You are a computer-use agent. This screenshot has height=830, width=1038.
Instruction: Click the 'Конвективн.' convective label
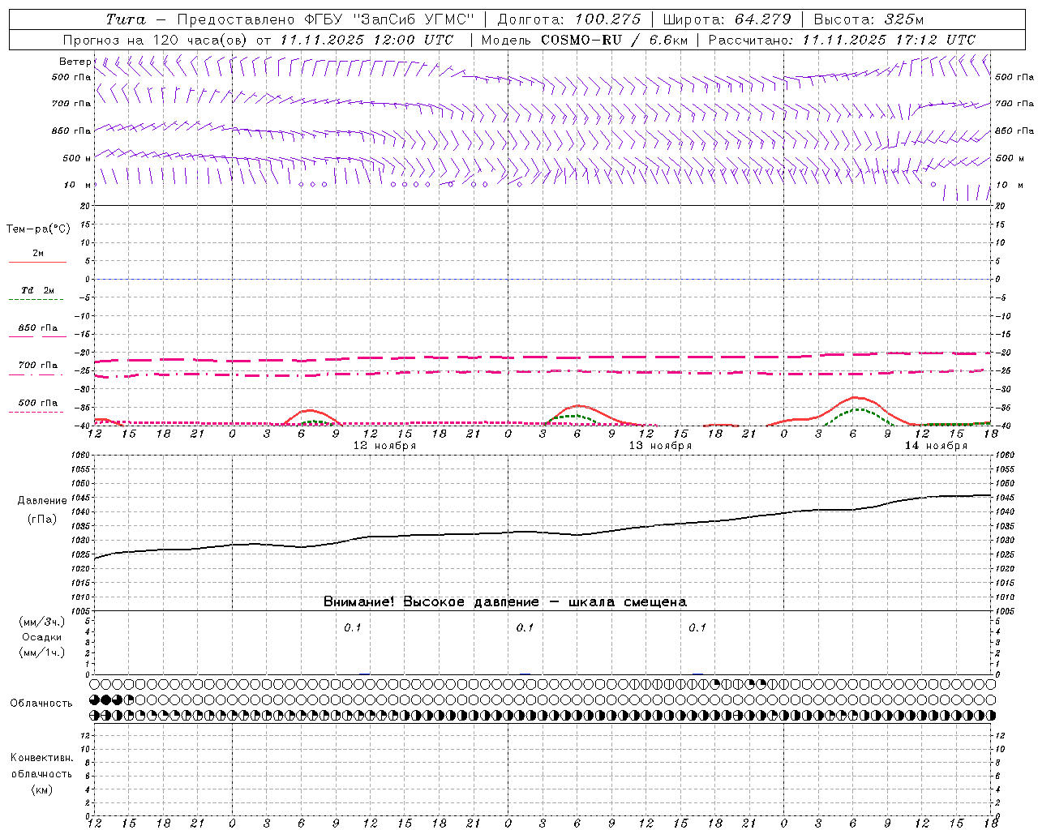[41, 758]
